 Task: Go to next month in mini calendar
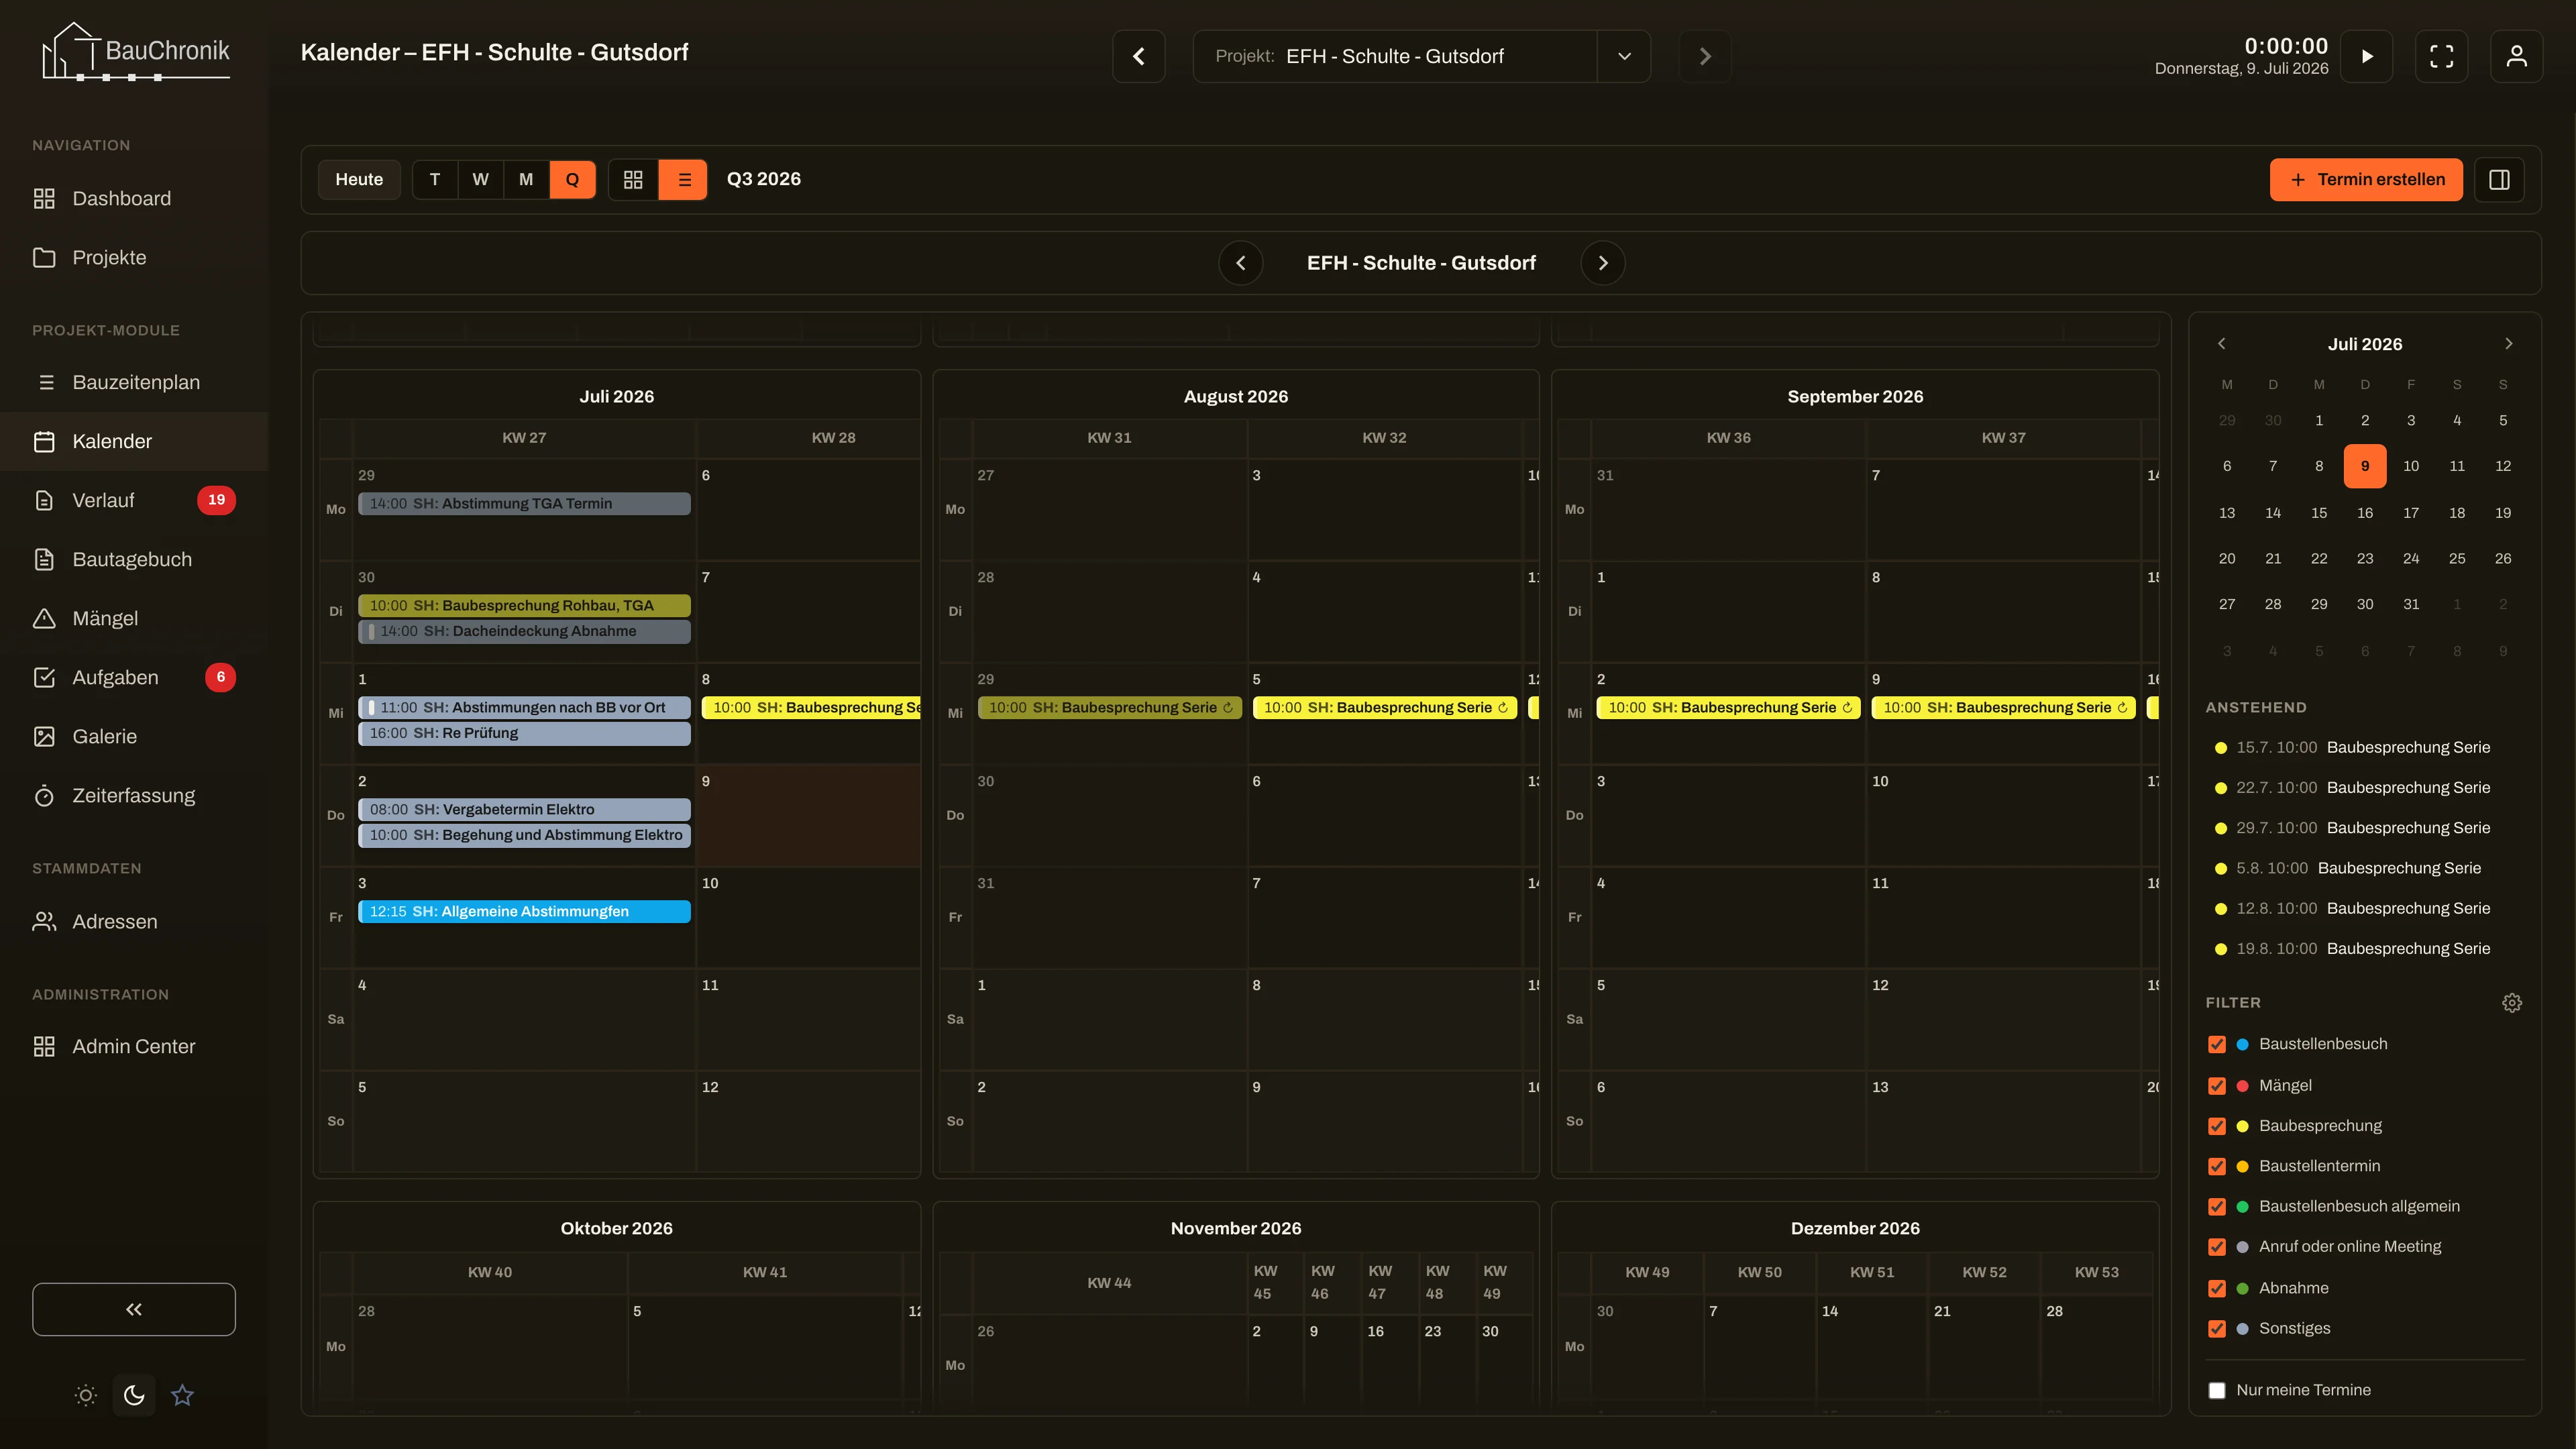[2508, 343]
